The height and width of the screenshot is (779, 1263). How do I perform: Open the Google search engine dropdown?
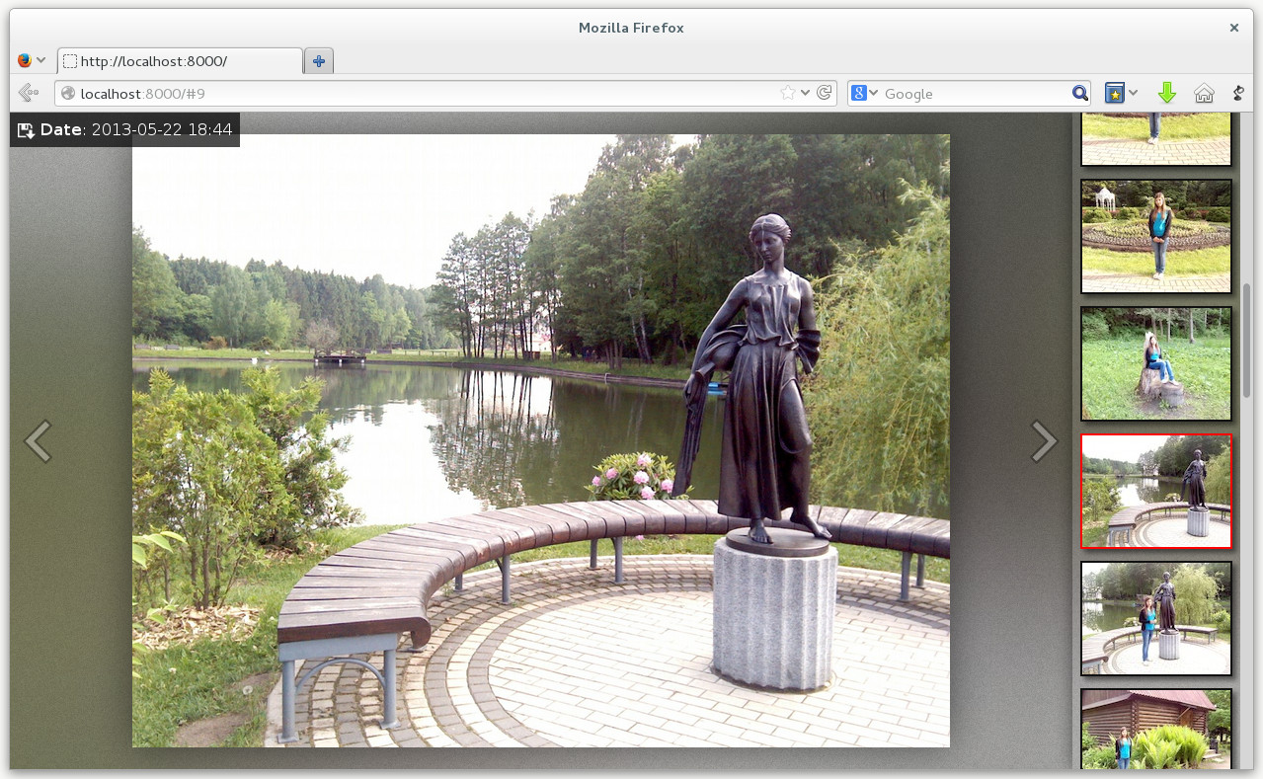coord(865,93)
